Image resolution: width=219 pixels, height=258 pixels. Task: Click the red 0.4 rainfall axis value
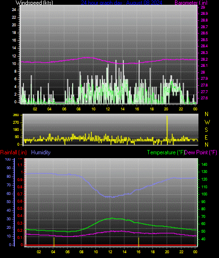pos(20,216)
